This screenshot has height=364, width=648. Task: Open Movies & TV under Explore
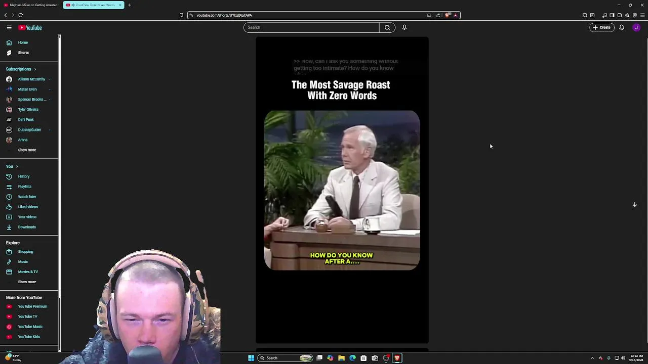[x=29, y=272]
